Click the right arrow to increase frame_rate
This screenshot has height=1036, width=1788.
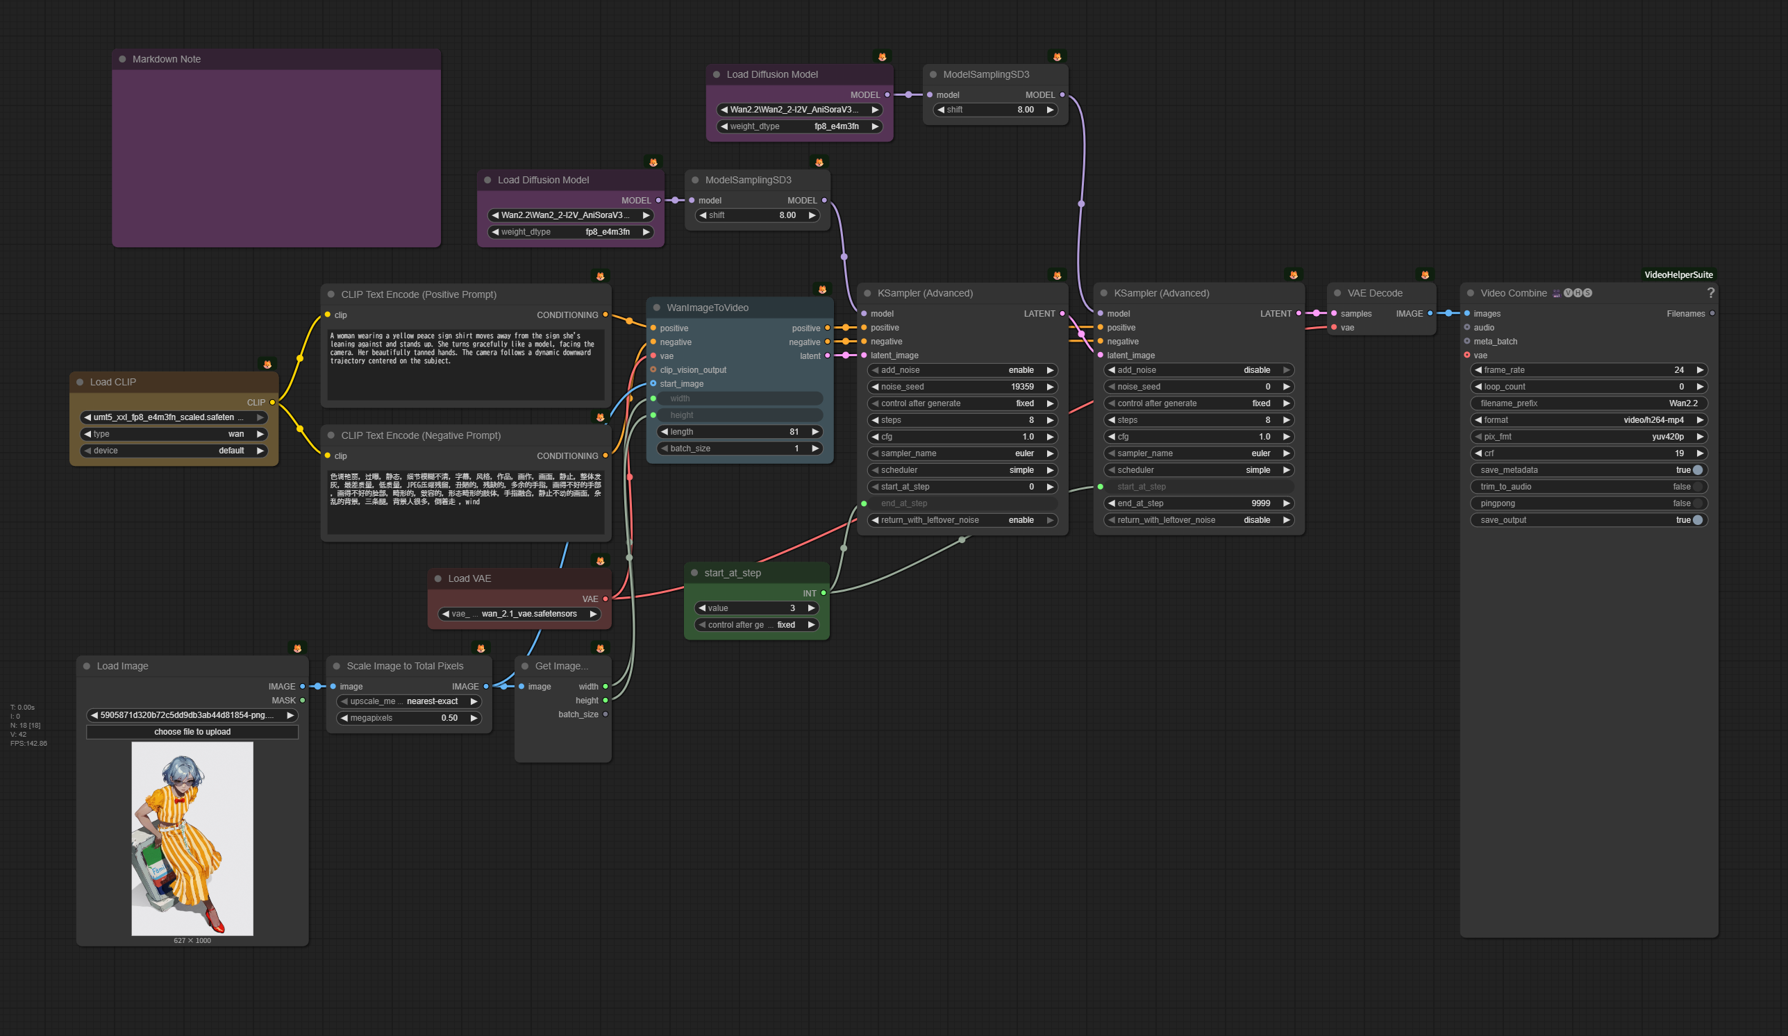(1699, 370)
